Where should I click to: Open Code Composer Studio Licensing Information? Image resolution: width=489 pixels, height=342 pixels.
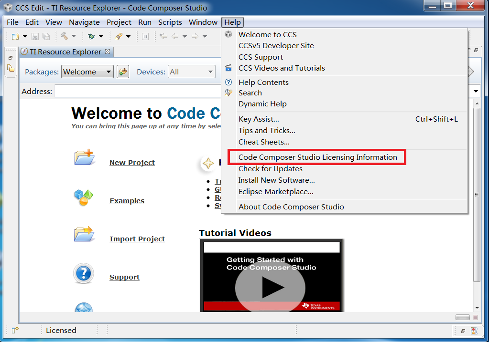pos(345,157)
